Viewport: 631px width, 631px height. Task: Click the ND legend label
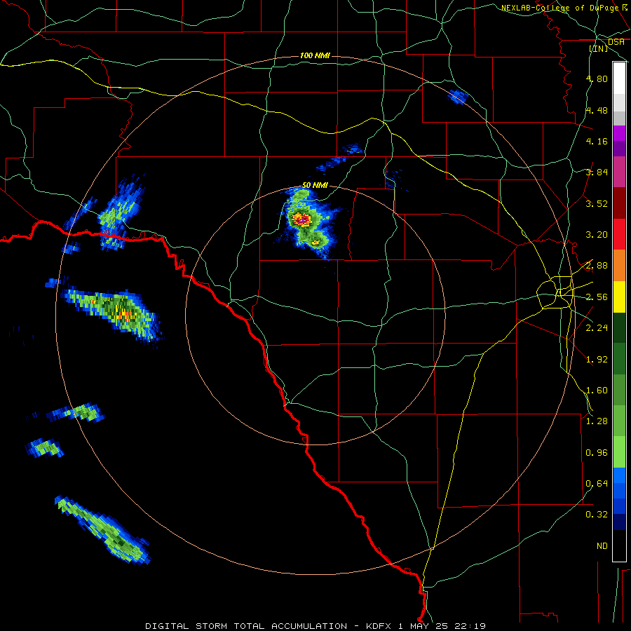[602, 546]
